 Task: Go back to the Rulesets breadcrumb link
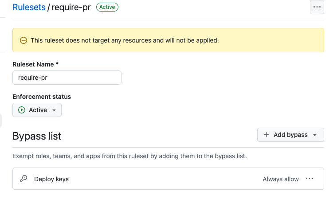[29, 8]
